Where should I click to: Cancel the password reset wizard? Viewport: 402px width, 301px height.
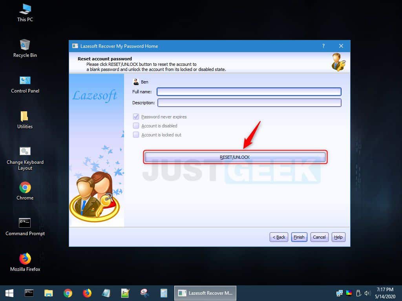pos(319,237)
